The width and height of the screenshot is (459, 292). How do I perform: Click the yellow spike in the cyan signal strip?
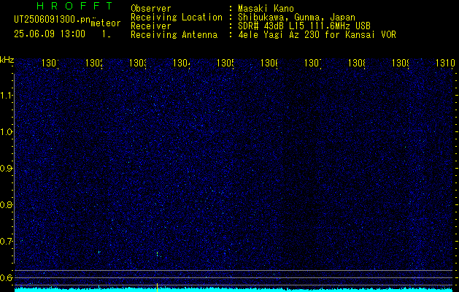tap(157, 288)
